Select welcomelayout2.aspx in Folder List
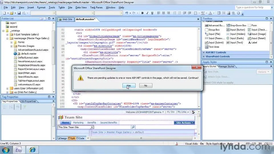 29,84
